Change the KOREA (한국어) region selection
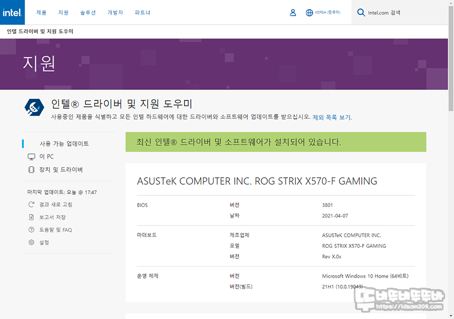 pos(327,13)
